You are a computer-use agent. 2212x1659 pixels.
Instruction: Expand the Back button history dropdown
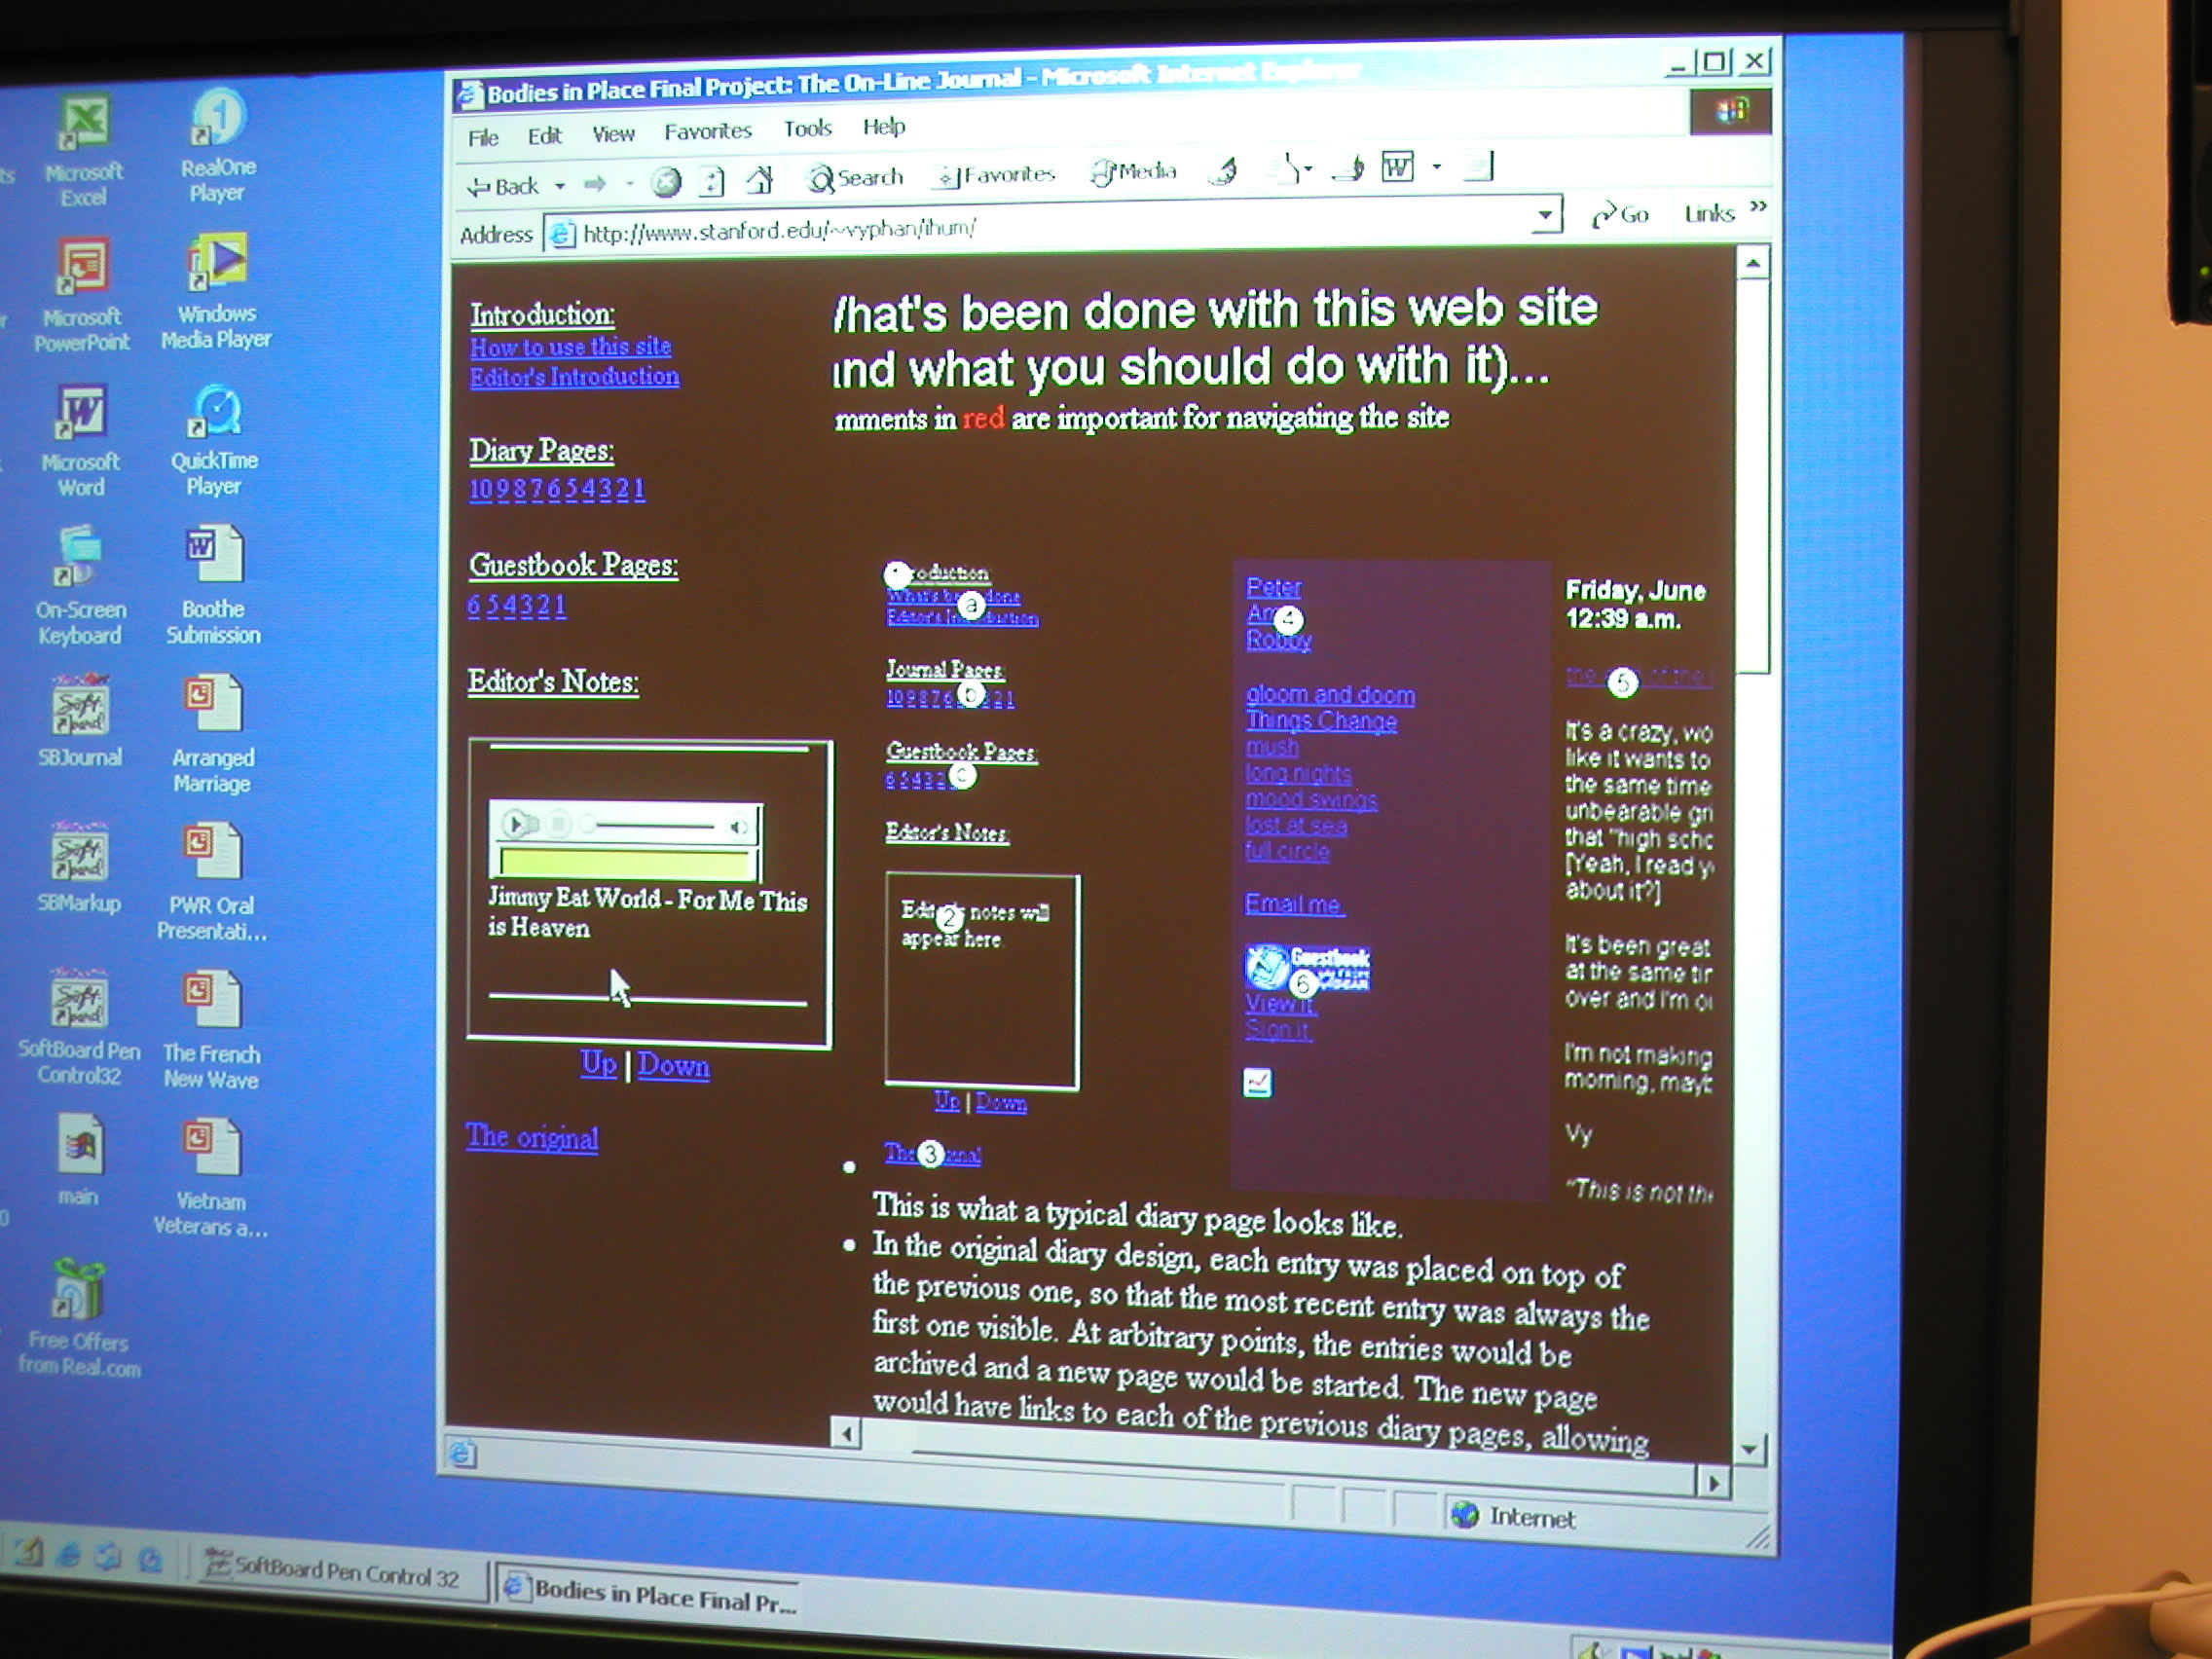560,185
